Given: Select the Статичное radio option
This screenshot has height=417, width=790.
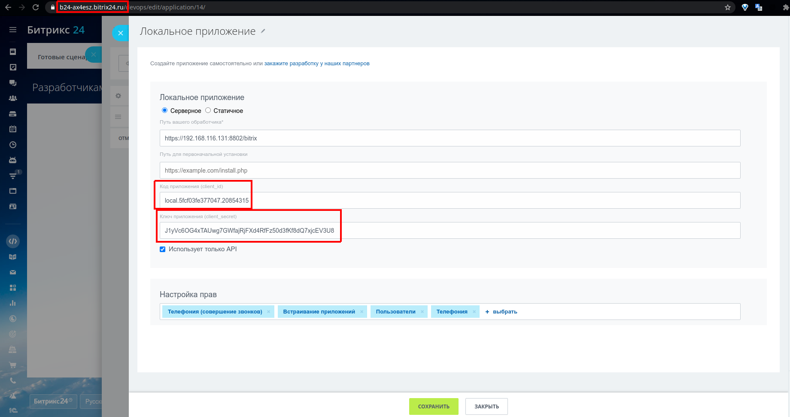Looking at the screenshot, I should click(208, 110).
